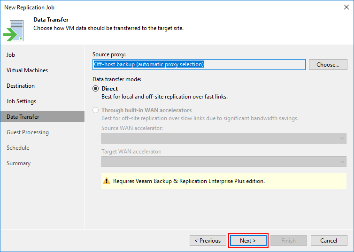
Task: Open the Job step in the sidebar
Action: tap(11, 55)
